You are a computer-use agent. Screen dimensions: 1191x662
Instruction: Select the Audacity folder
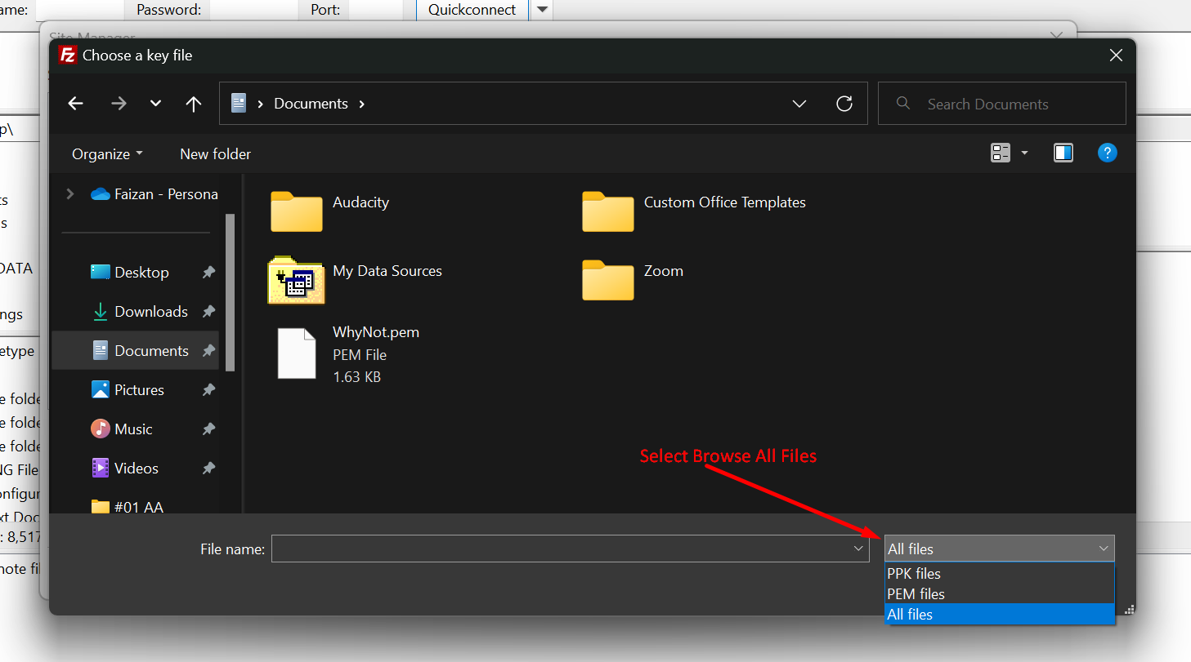[330, 211]
